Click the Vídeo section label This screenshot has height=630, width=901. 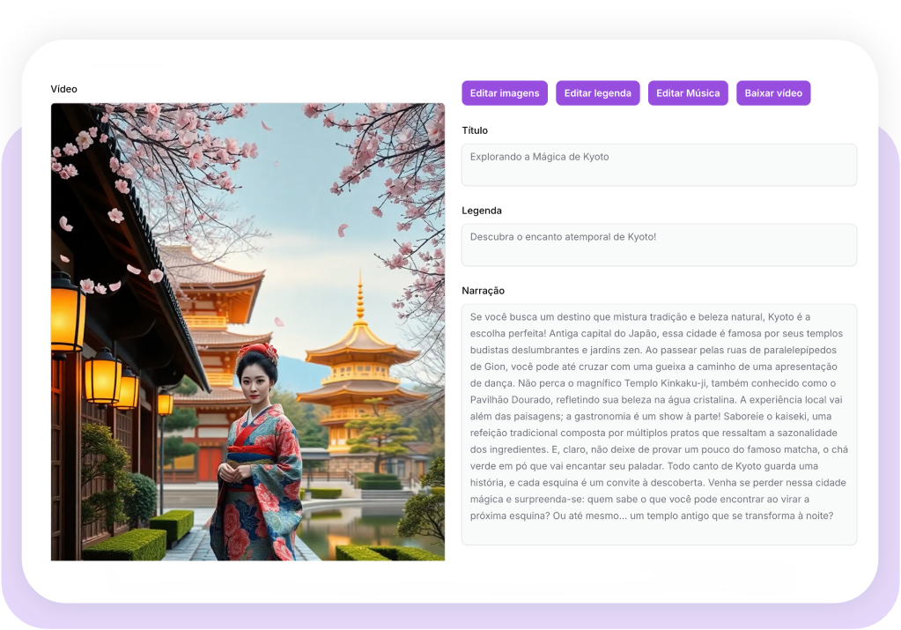tap(63, 89)
